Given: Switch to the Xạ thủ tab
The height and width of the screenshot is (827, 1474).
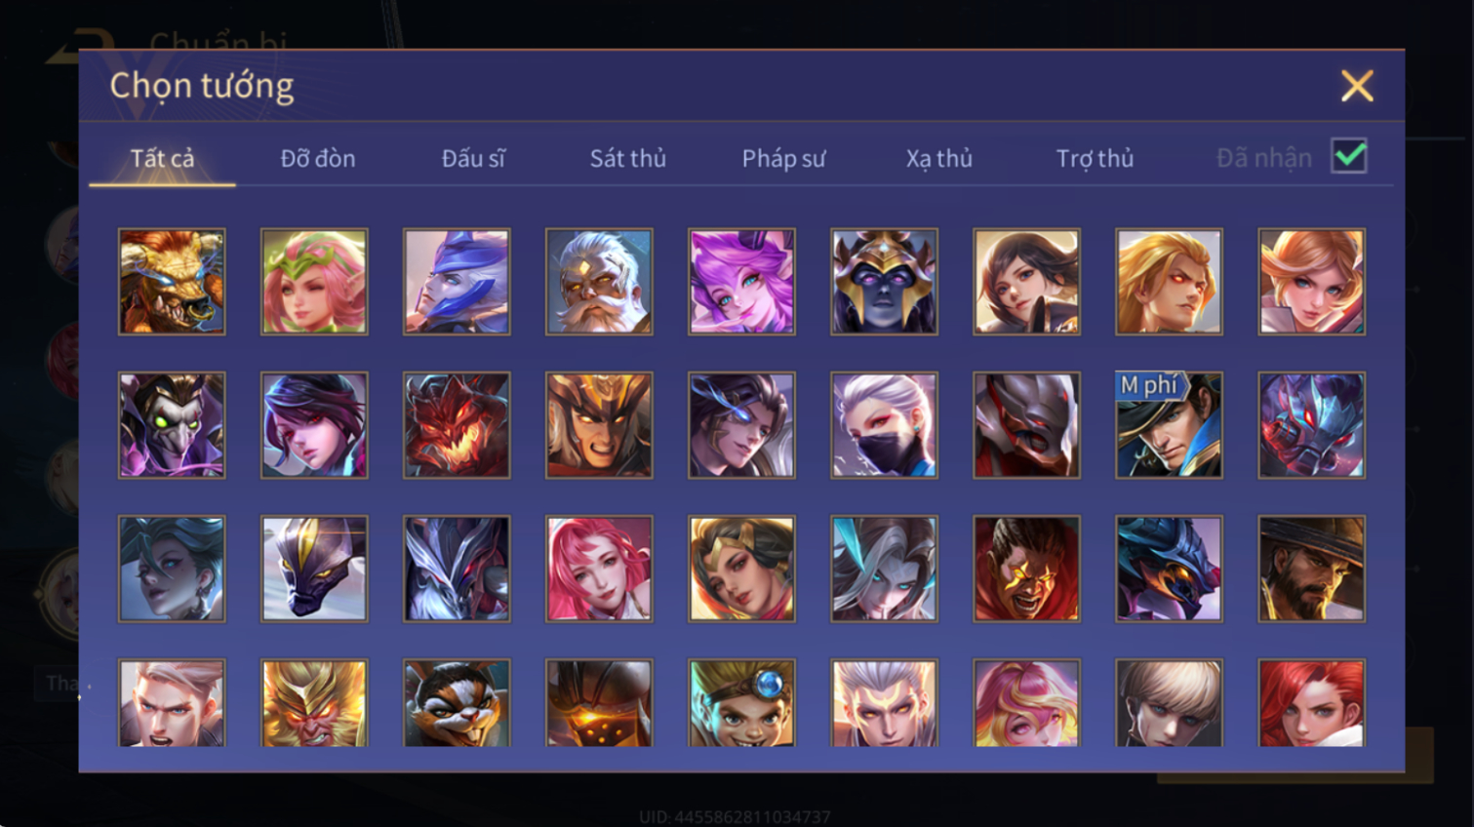Looking at the screenshot, I should pos(939,158).
